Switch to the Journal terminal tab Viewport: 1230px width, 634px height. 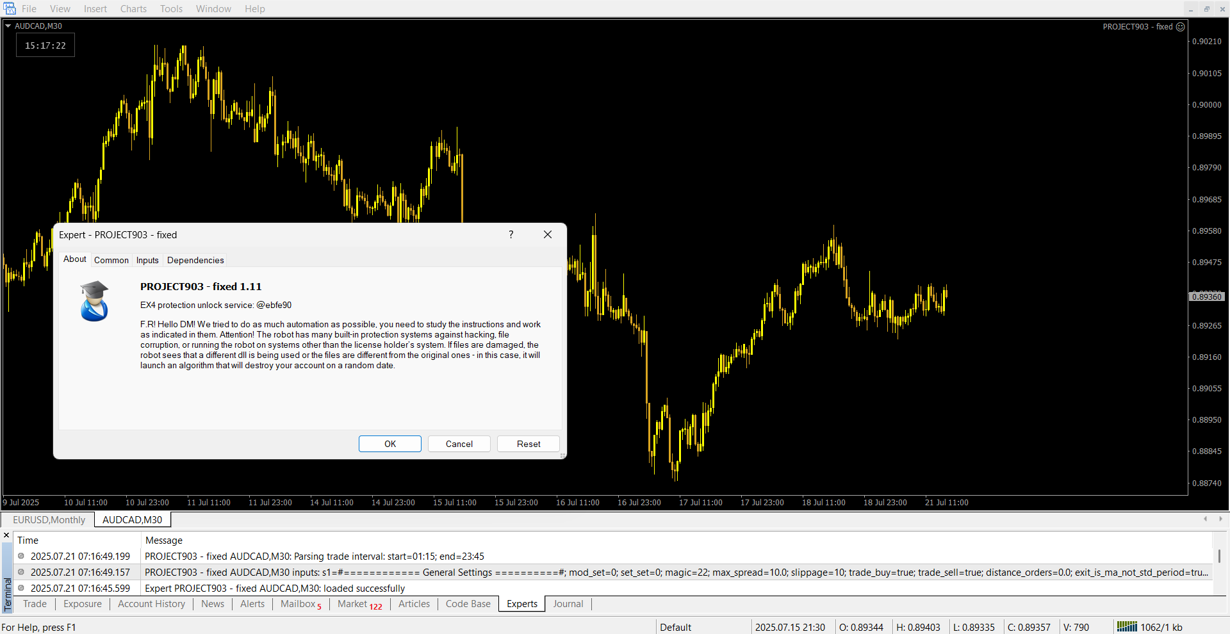tap(568, 604)
